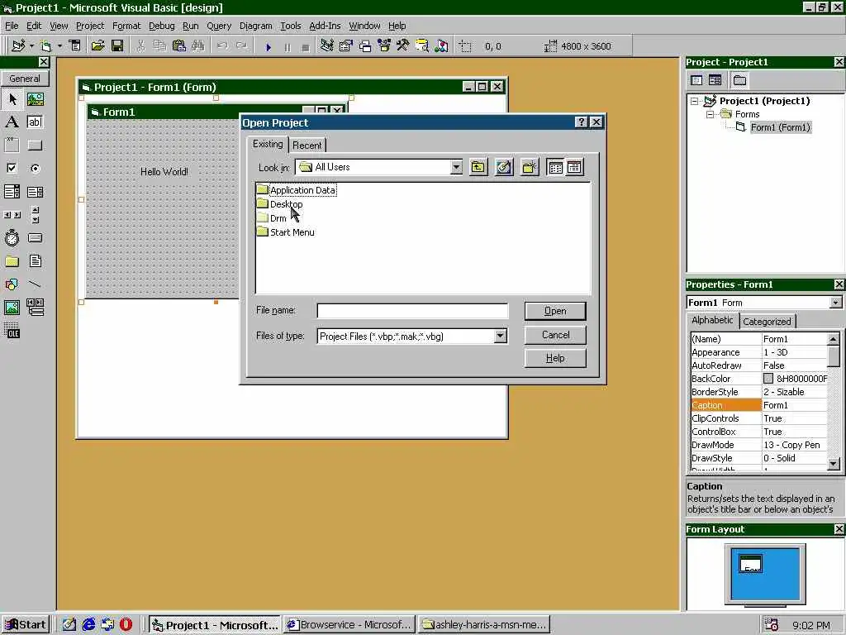Switch dialog to List view
This screenshot has width=846, height=635.
point(555,167)
